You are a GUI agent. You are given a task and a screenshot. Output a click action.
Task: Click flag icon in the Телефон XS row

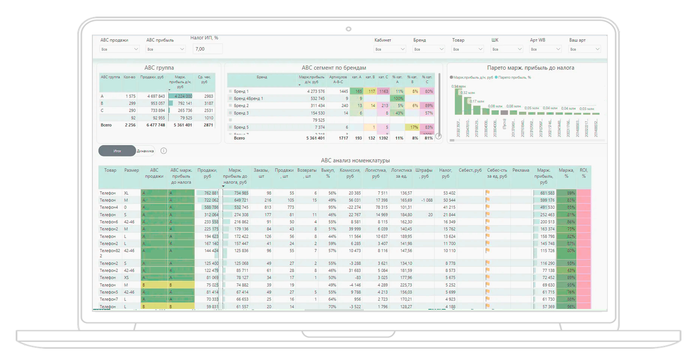pos(488,278)
